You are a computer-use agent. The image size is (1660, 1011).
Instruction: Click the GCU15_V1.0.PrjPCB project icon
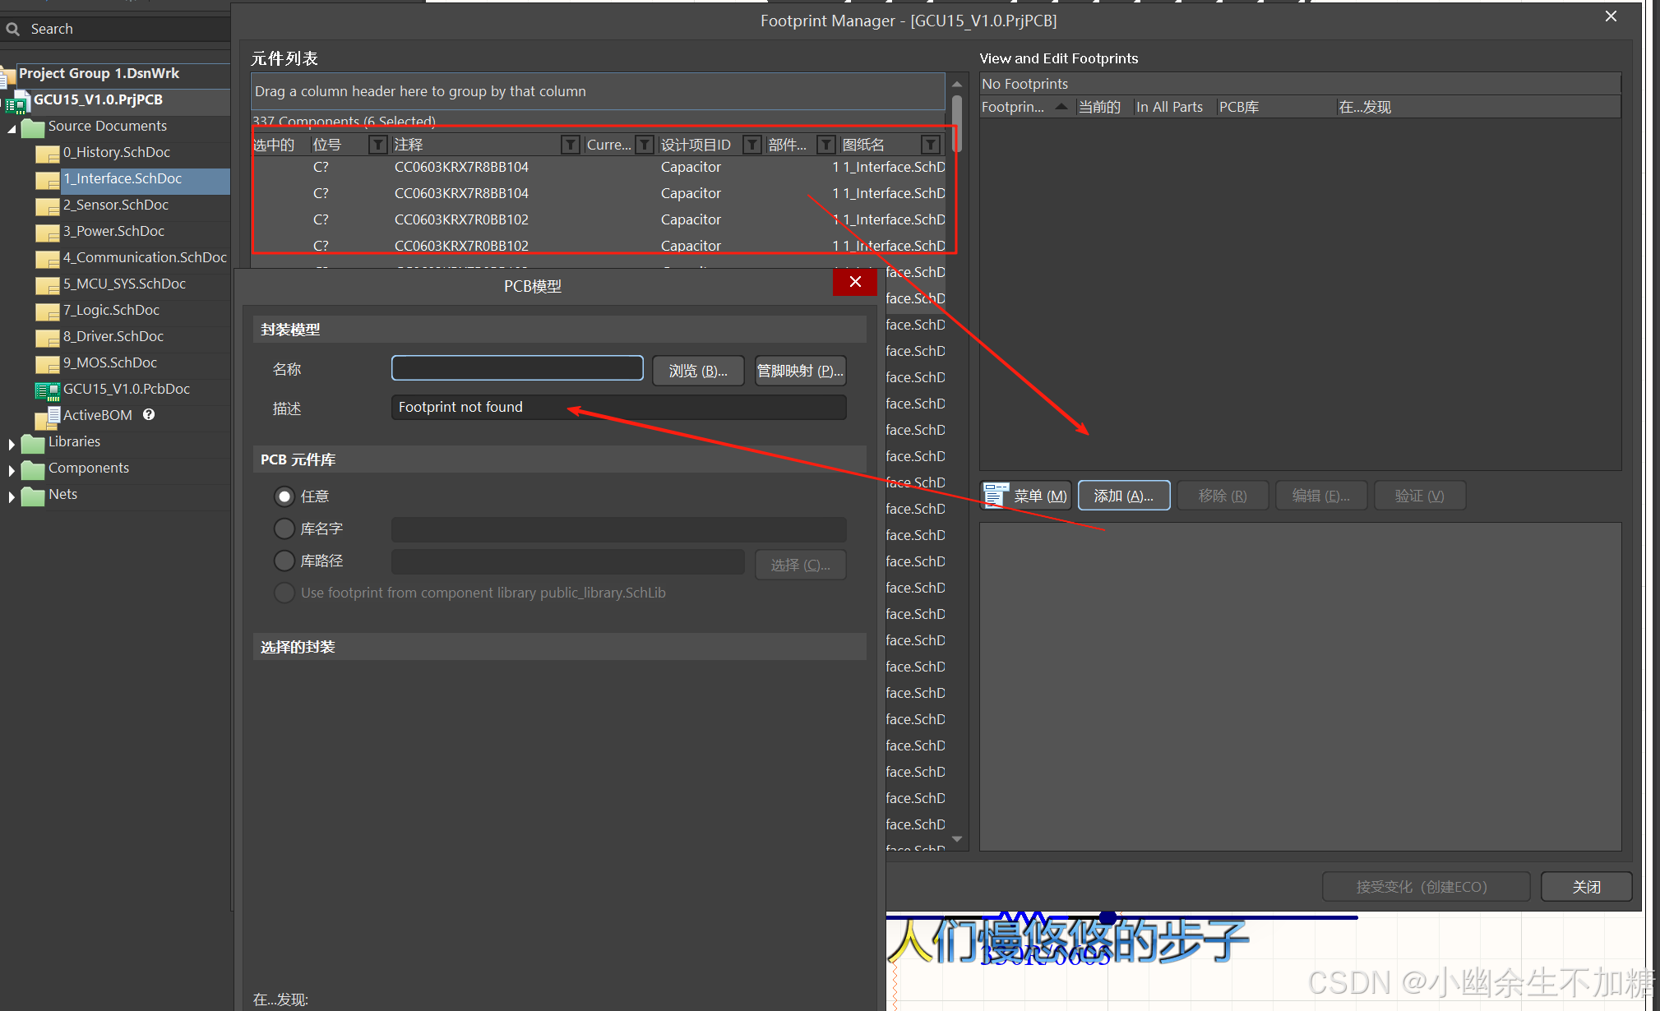(17, 101)
